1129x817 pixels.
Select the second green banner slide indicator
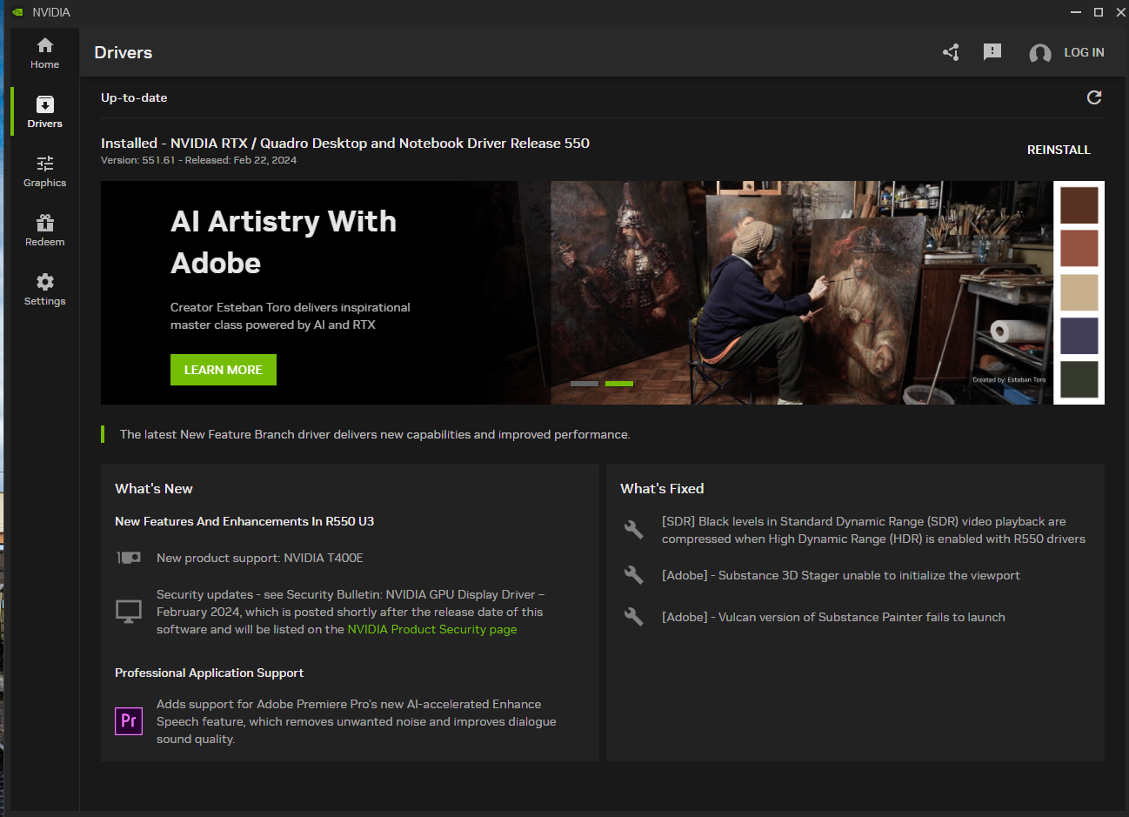point(619,384)
